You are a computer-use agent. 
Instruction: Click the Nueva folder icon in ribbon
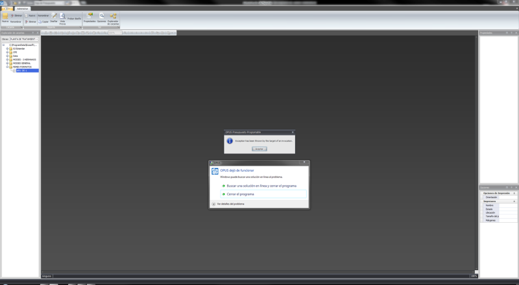[x=5, y=16]
